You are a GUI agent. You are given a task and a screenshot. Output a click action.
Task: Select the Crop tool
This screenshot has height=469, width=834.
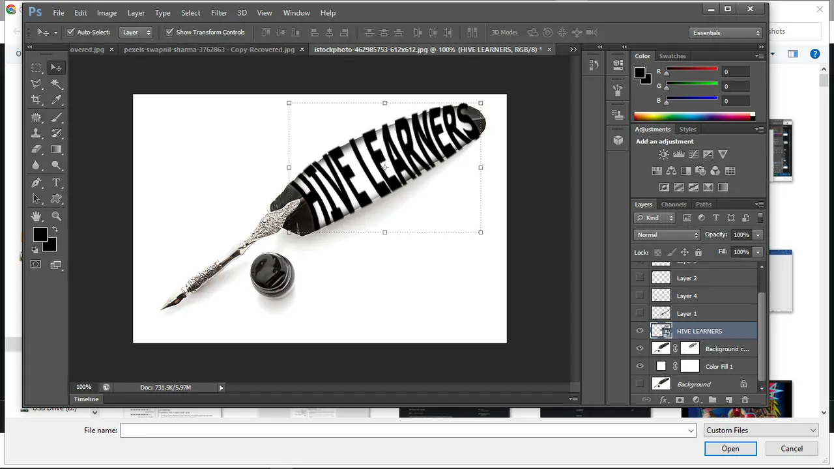(x=36, y=100)
